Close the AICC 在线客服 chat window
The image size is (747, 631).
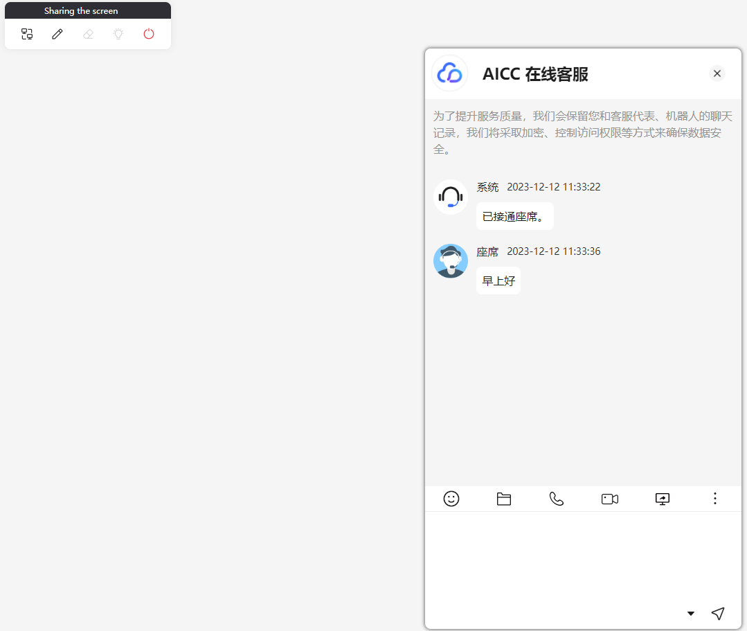click(x=717, y=73)
